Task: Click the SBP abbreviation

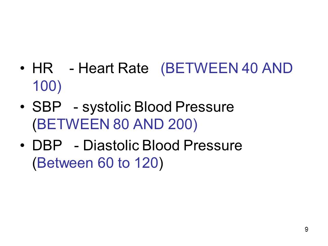Action: coord(47,107)
